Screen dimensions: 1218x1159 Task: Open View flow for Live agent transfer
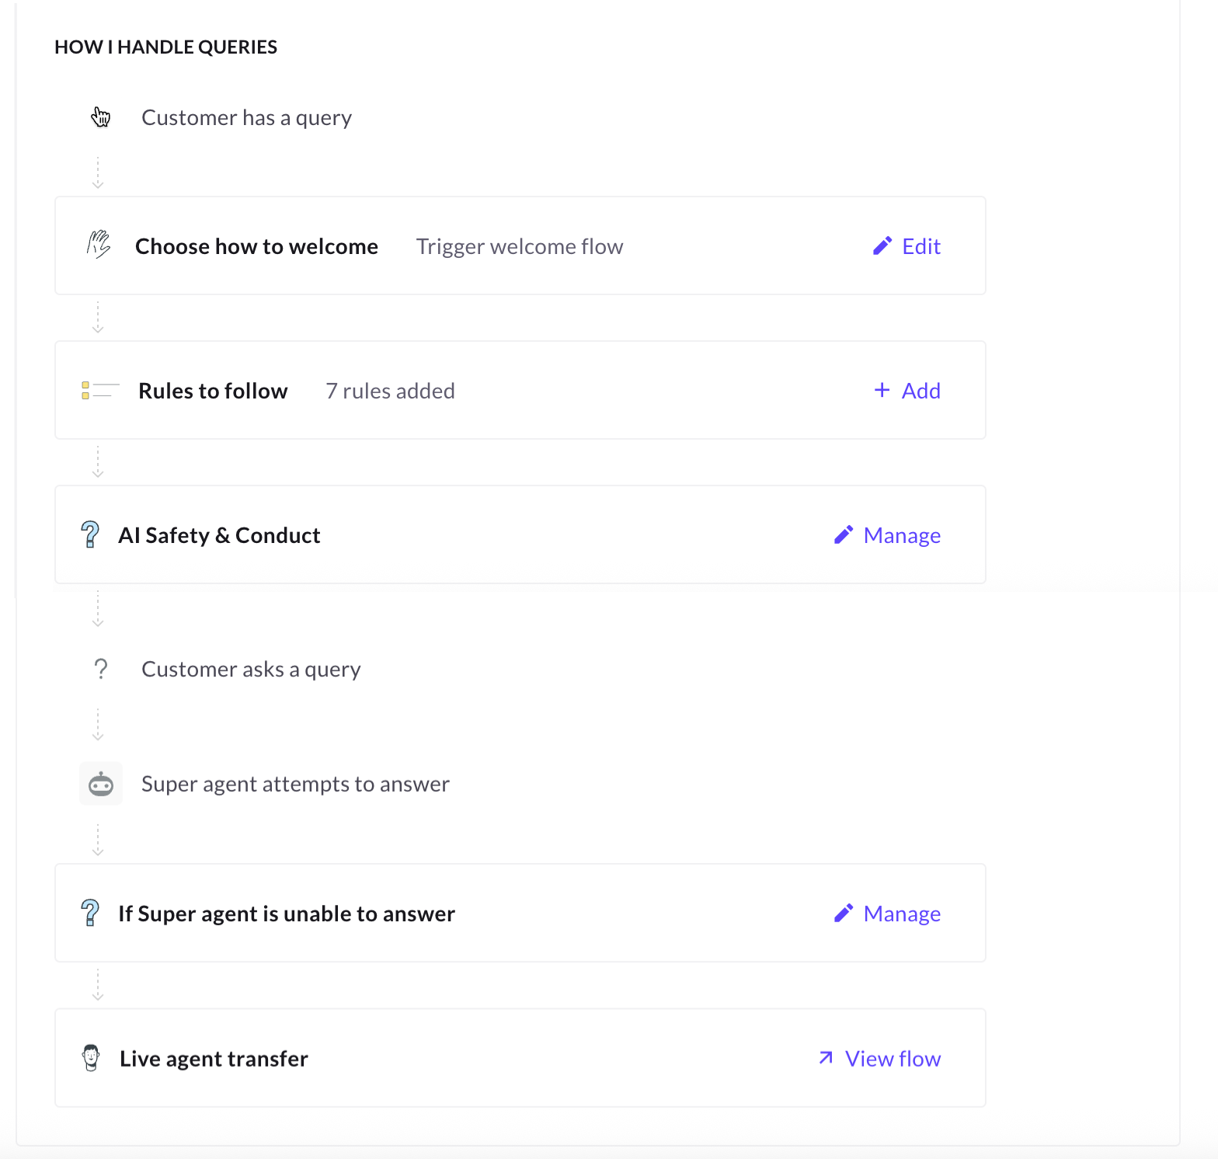[879, 1059]
